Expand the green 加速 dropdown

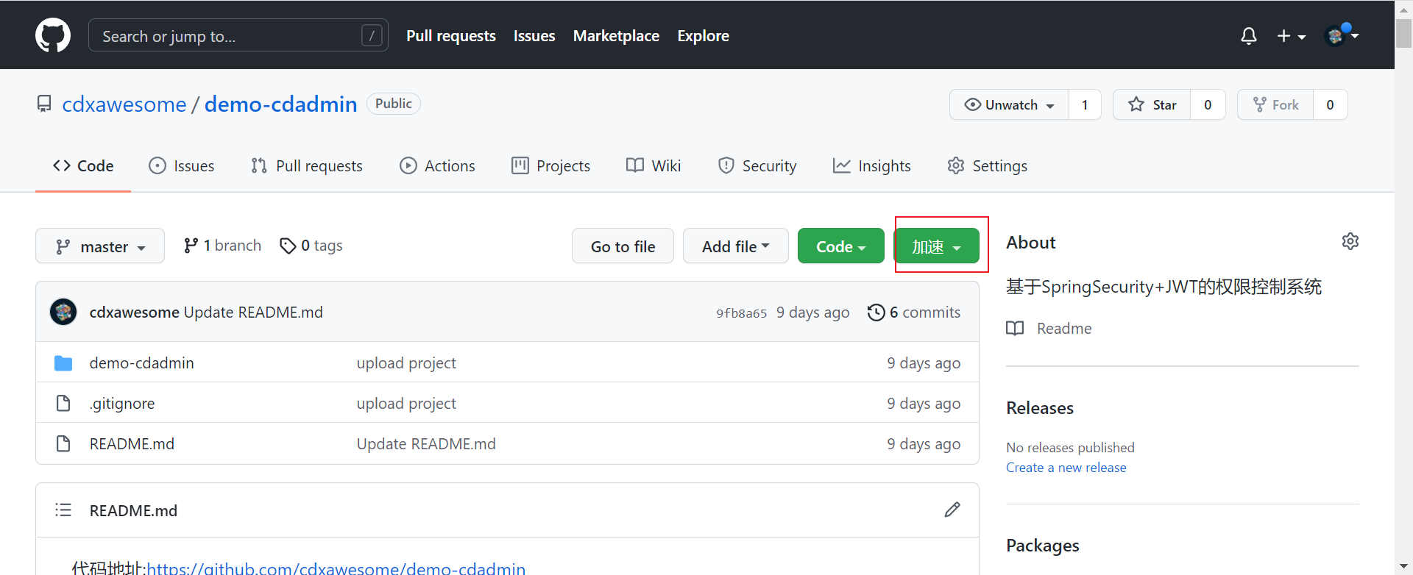[x=937, y=246]
